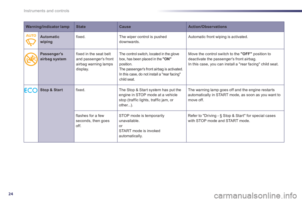Click 'fixed in the seat belt' state cell
Image resolution: width=302 pixels, height=201 pixels.
coord(96,67)
